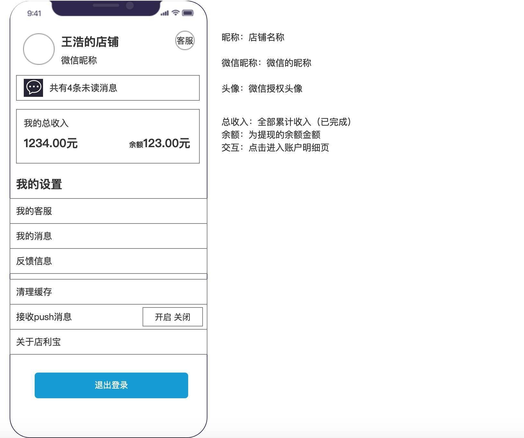This screenshot has height=438, width=524.
Task: Open 关于店利宝 row
Action: pyautogui.click(x=109, y=342)
